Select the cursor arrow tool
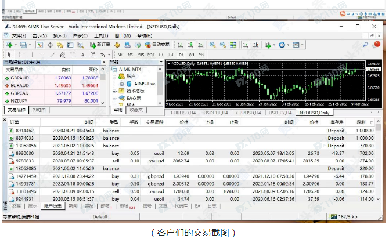Image resolution: width=389 pixels, height=239 pixels. [x=9, y=55]
